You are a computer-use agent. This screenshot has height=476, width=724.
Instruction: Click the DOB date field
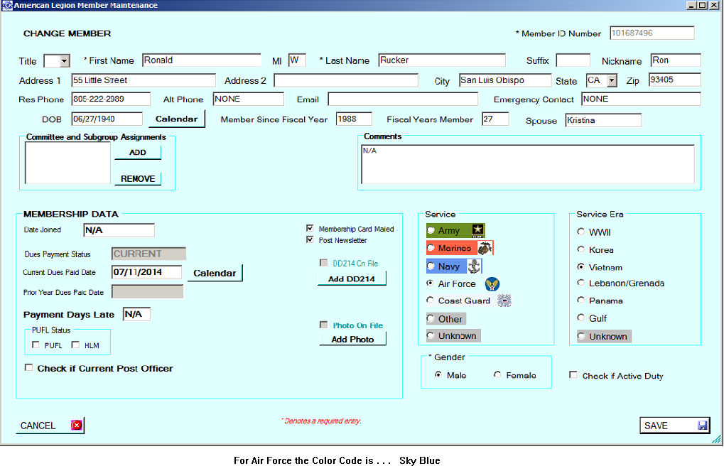tap(107, 119)
